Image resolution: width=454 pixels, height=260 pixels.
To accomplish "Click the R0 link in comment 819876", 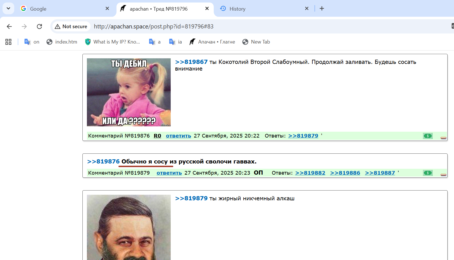I will tap(157, 136).
